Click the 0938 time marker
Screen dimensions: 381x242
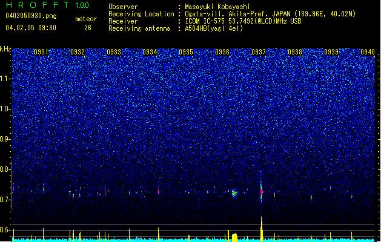295,52
